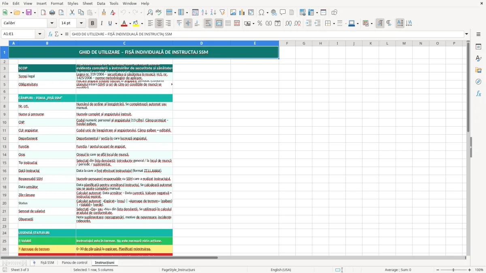Open sidebar Navigator compass icon

point(478,82)
